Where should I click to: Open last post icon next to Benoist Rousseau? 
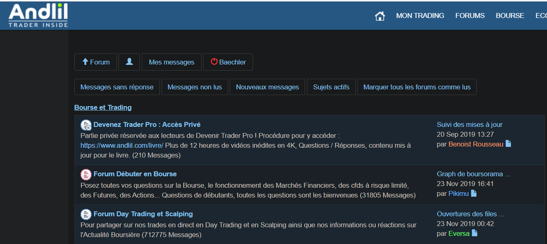pos(508,144)
